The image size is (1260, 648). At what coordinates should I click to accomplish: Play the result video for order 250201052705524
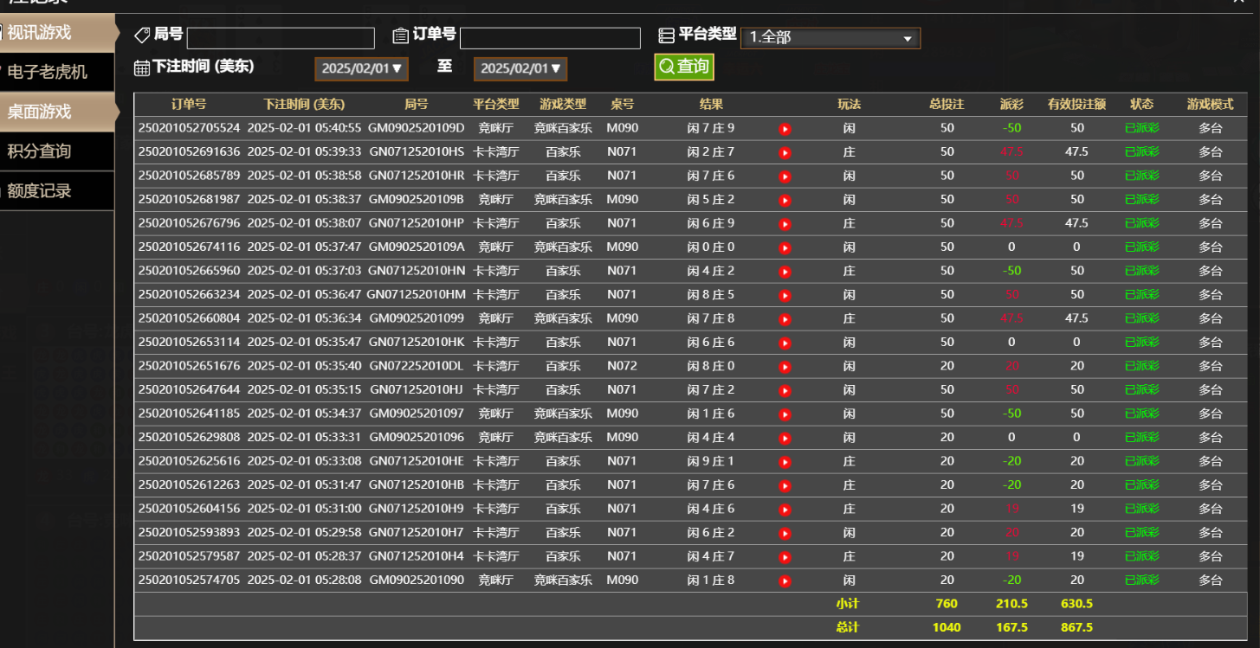coord(784,127)
